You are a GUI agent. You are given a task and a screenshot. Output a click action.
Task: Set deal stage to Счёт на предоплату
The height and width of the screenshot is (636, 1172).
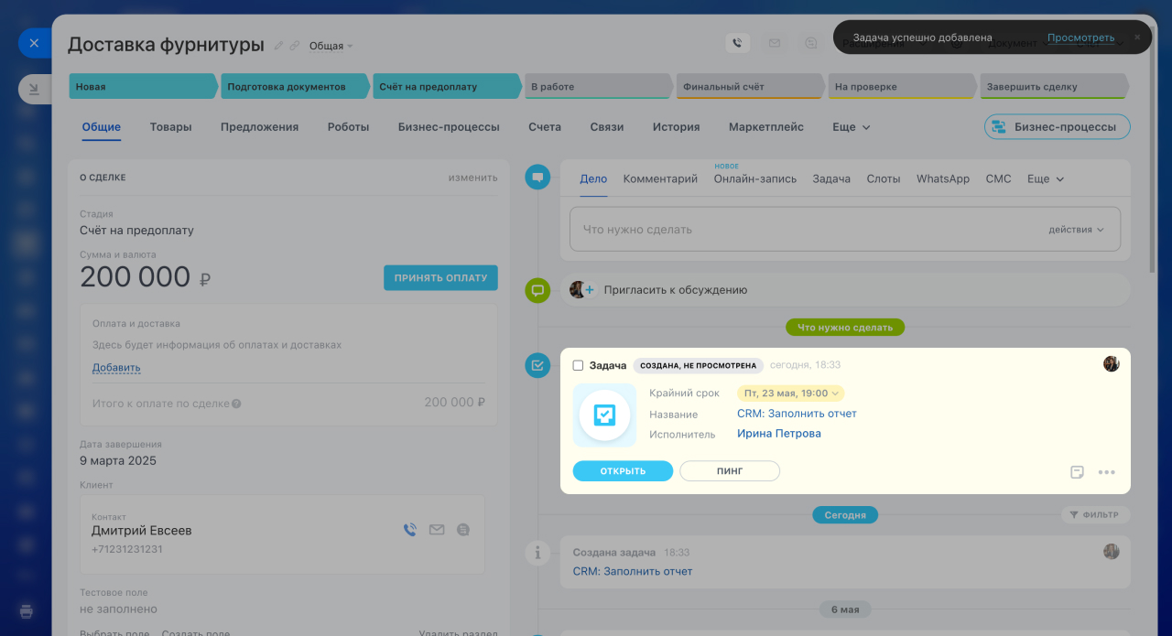(447, 86)
